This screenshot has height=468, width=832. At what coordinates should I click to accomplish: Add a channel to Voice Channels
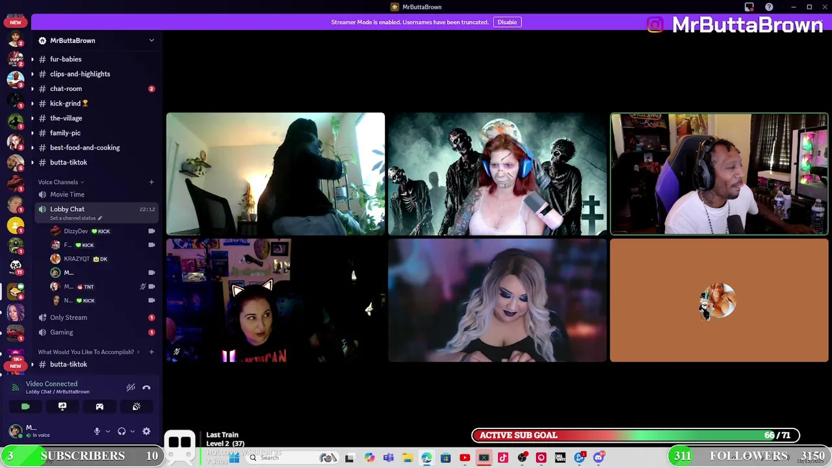[x=151, y=182]
